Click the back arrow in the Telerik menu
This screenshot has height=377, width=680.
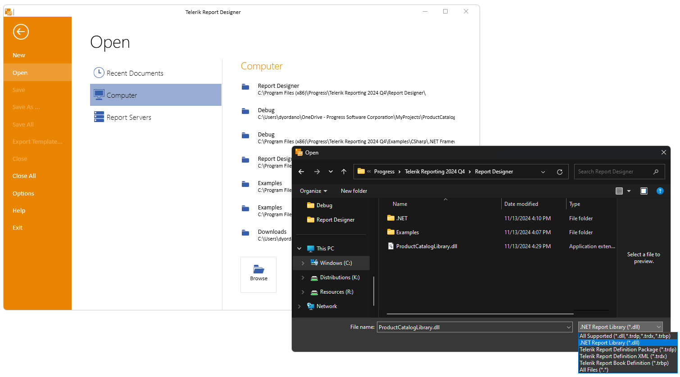[21, 32]
